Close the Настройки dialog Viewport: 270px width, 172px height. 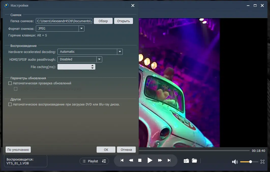tap(133, 6)
